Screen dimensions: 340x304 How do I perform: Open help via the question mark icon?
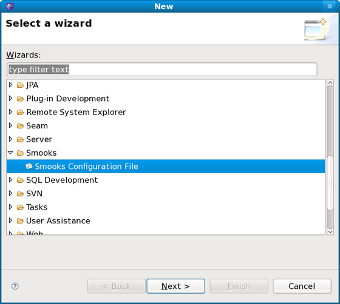point(15,286)
